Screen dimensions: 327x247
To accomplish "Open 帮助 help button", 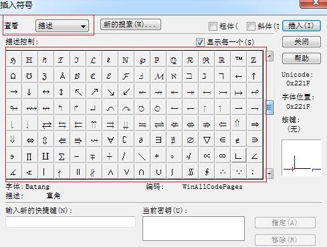I will pos(302,58).
